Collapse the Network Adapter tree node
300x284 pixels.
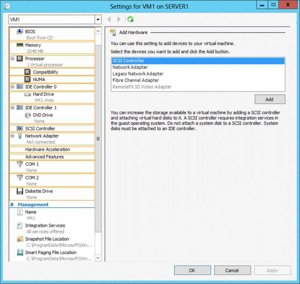coord(13,136)
